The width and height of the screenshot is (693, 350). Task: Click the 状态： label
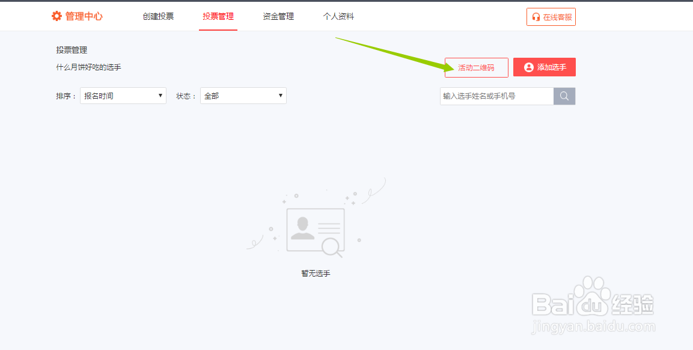186,96
